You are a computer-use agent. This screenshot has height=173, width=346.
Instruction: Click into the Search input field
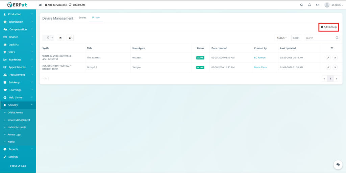319,38
